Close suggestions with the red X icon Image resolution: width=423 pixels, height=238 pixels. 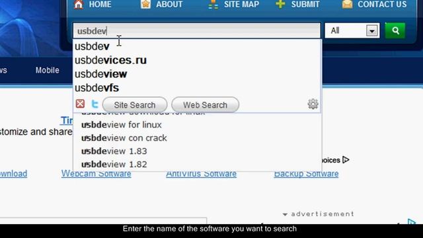click(x=80, y=104)
